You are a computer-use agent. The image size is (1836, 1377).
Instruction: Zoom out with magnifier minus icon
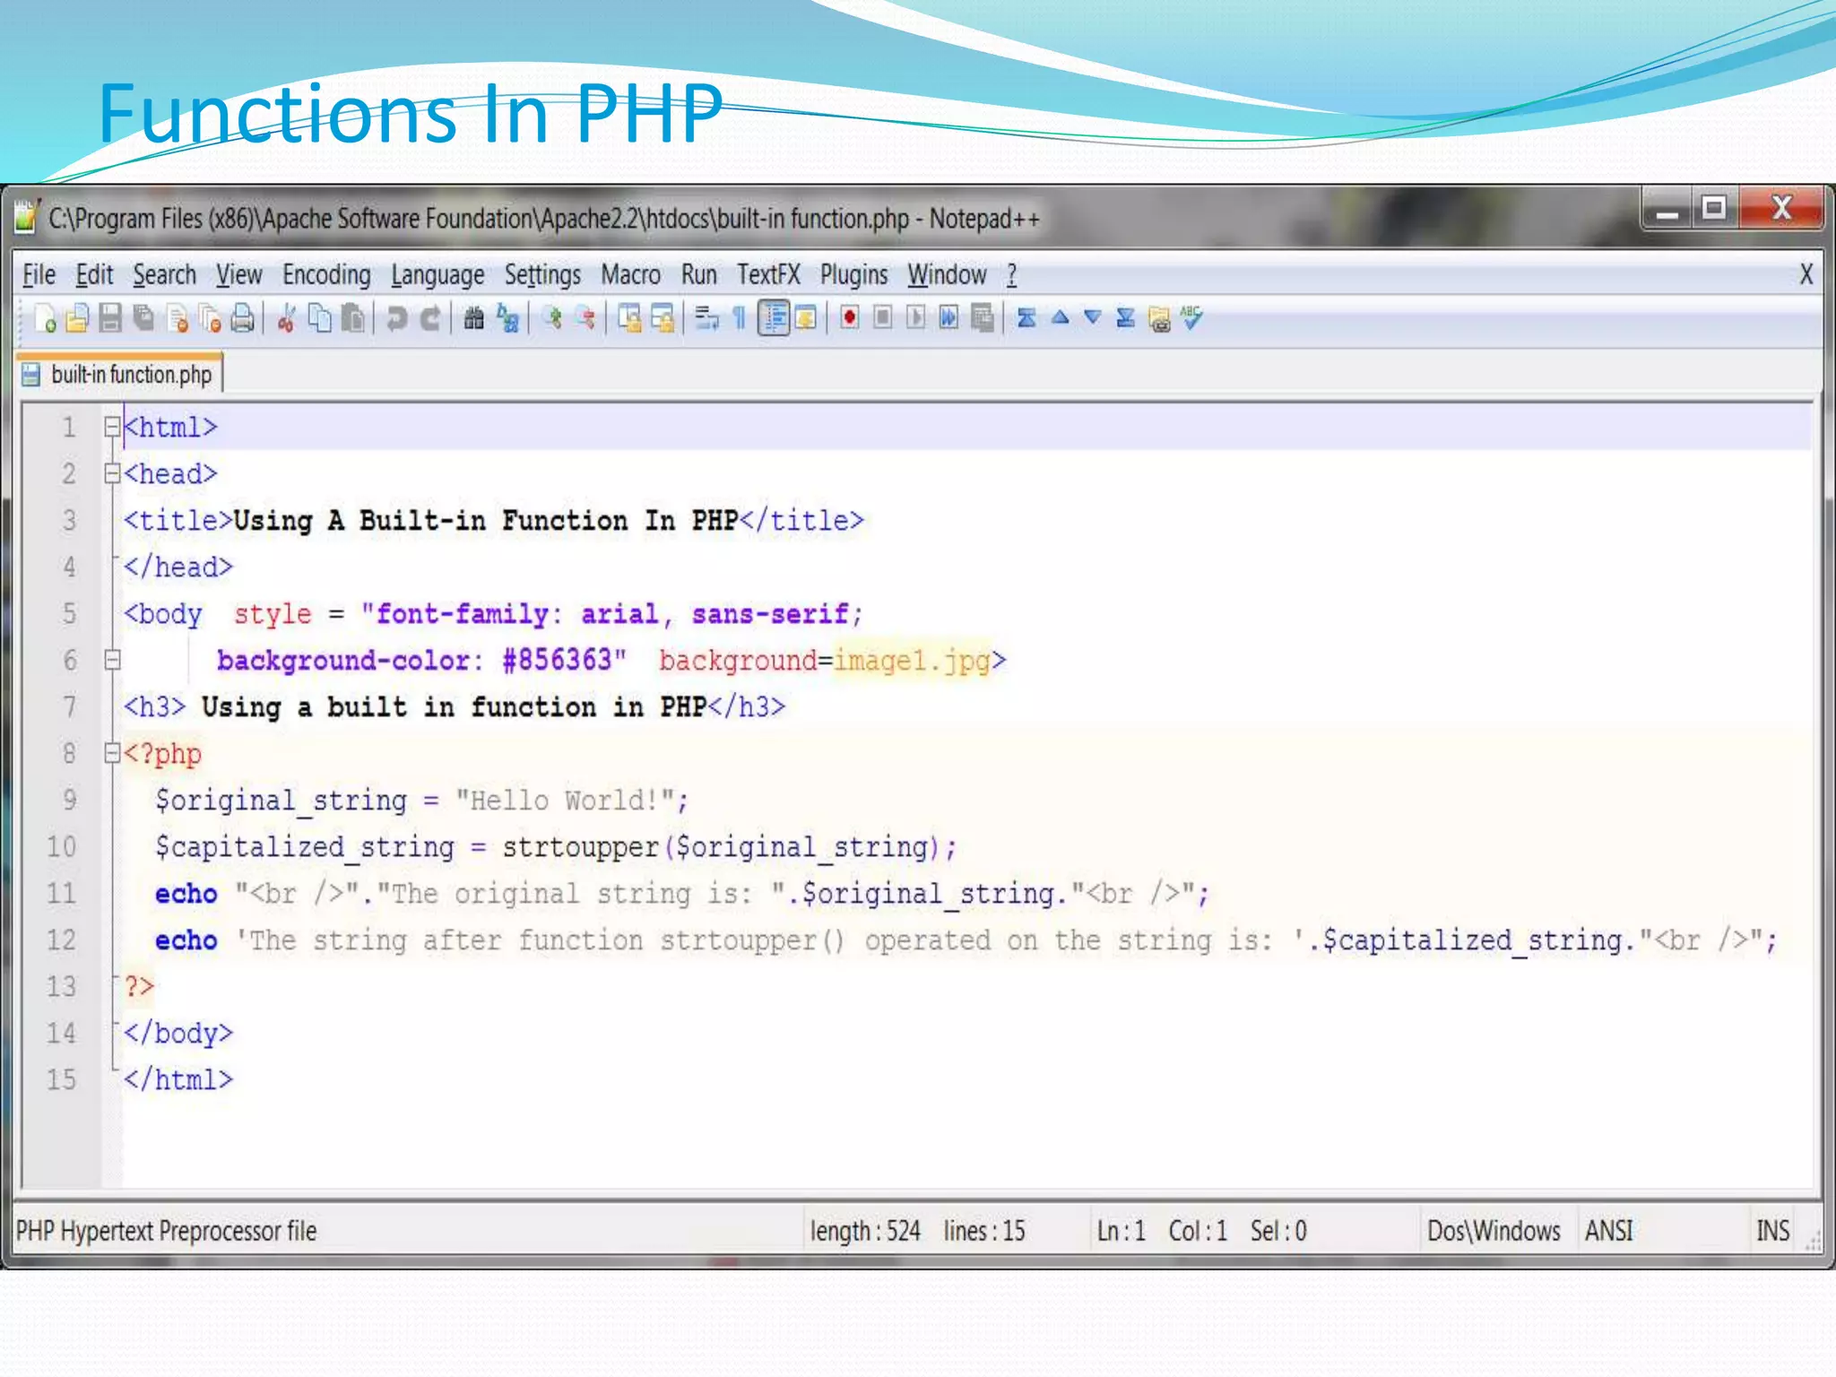point(585,318)
